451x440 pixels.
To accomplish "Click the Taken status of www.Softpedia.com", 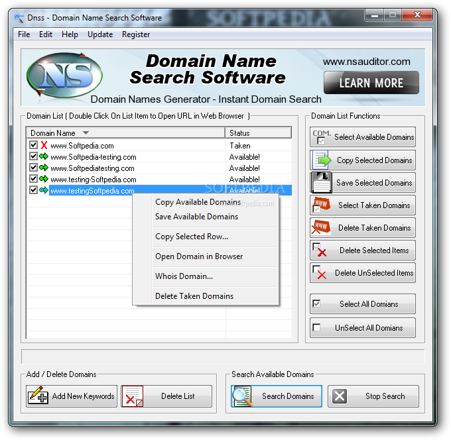I will click(239, 146).
